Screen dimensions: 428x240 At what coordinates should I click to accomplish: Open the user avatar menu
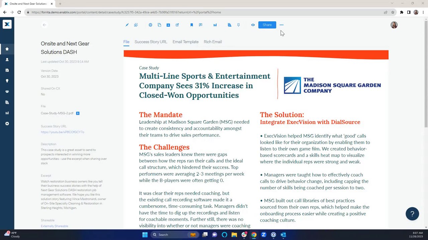(394, 25)
